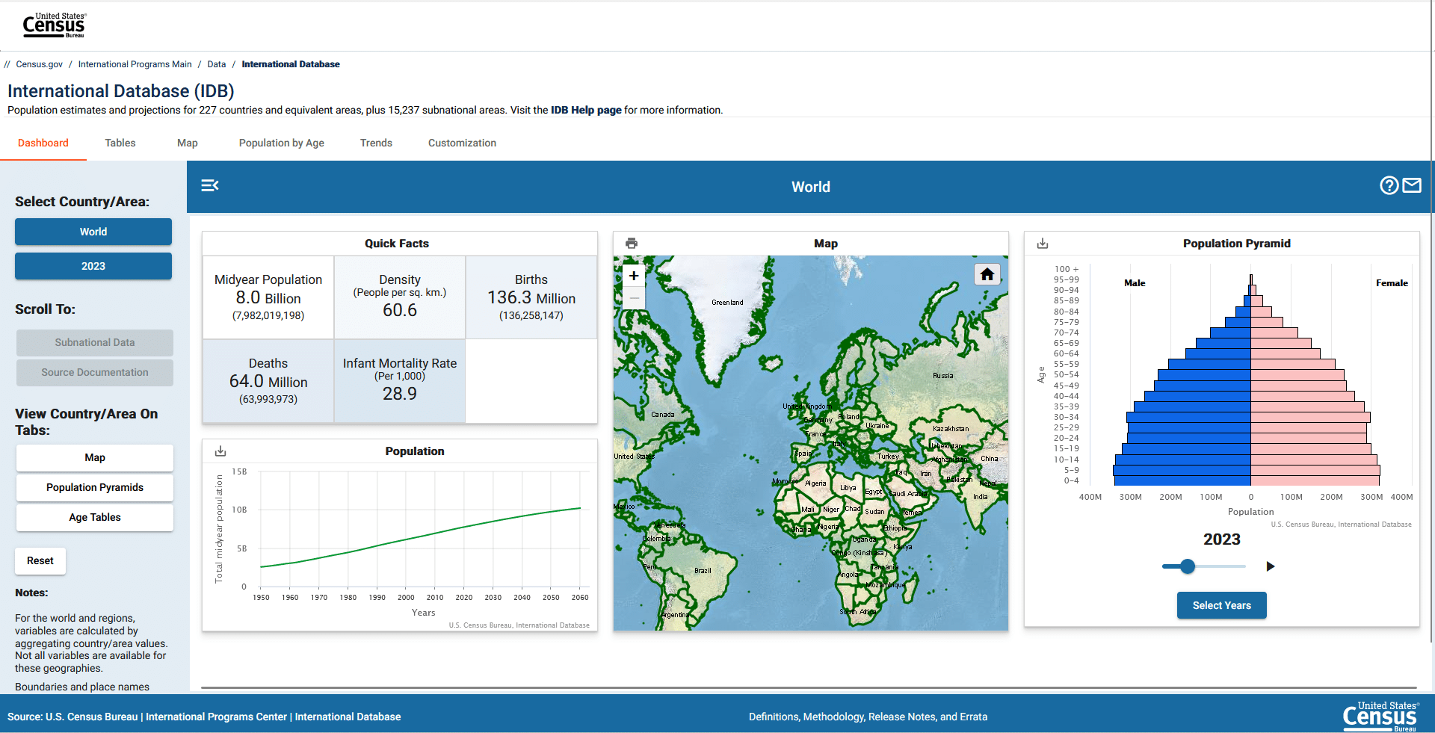Click the 2023 year label under pyramid

pyautogui.click(x=1222, y=539)
